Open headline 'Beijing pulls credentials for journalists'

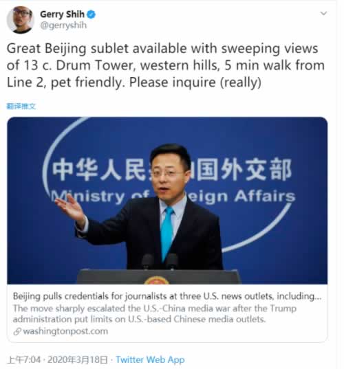167,296
